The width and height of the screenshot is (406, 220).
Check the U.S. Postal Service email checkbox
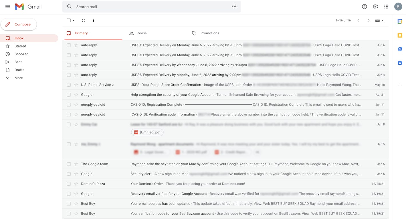tap(69, 85)
